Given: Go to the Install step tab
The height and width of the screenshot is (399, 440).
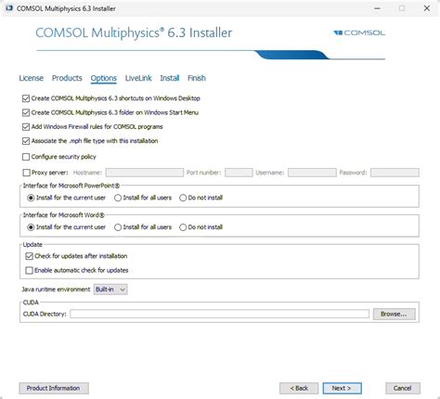Looking at the screenshot, I should coord(170,78).
